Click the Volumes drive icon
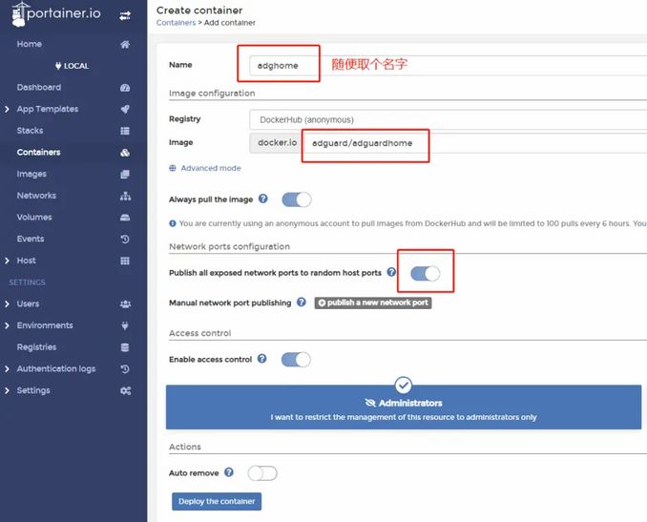 (125, 218)
